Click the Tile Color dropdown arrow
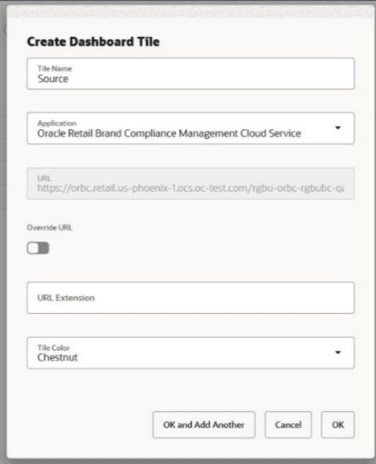376x464 pixels. point(338,352)
